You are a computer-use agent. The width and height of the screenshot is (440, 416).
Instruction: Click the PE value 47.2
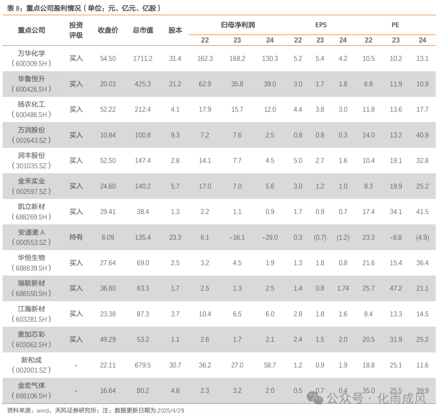tap(396, 288)
